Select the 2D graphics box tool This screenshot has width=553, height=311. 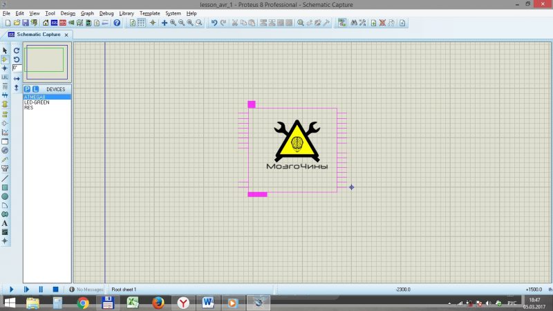(5, 187)
